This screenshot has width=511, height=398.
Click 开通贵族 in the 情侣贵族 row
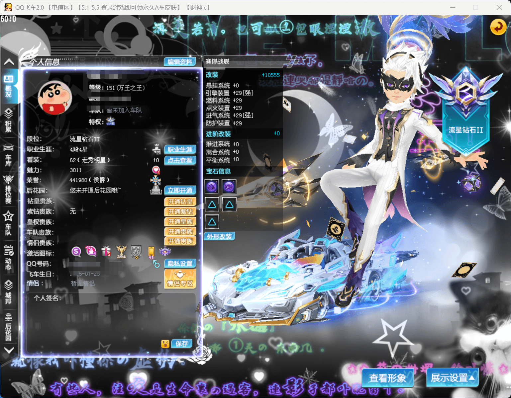(x=180, y=241)
